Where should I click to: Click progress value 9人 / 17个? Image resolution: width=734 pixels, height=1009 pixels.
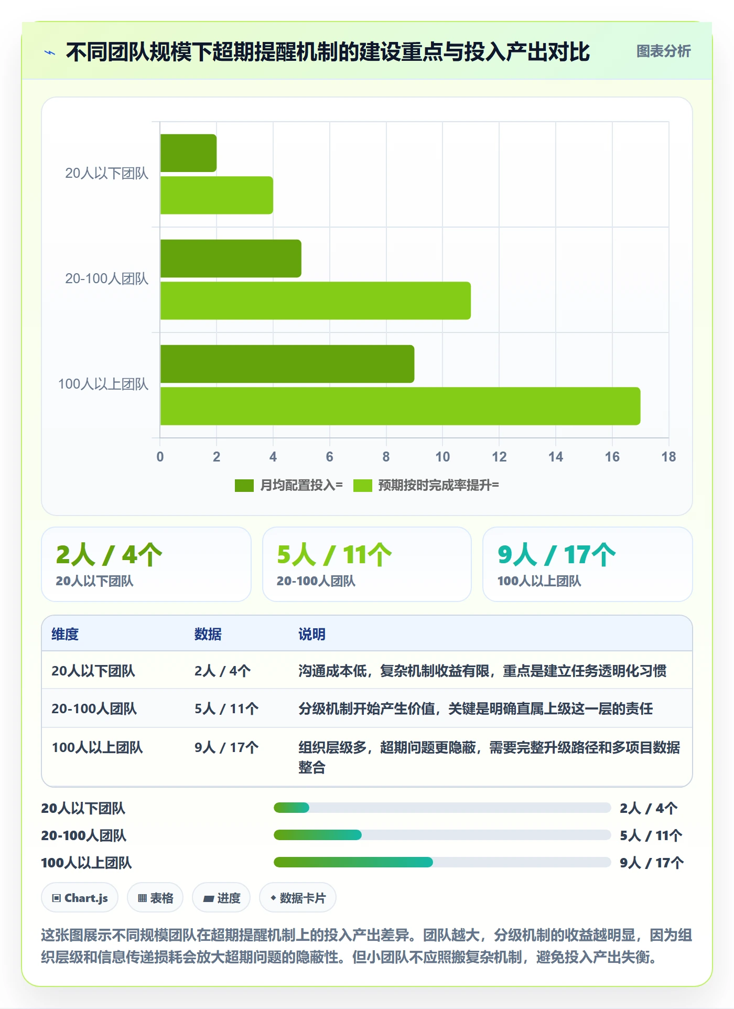[x=652, y=863]
